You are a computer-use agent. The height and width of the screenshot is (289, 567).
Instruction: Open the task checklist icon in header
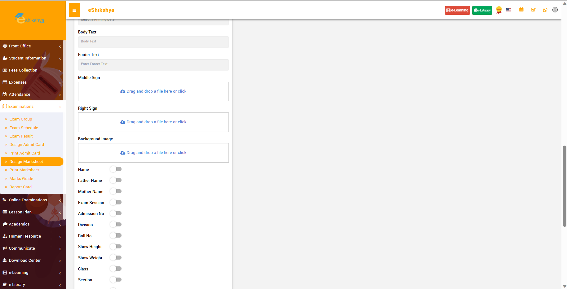[533, 10]
